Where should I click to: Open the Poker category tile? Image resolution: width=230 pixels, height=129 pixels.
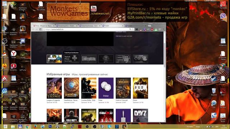[106, 88]
